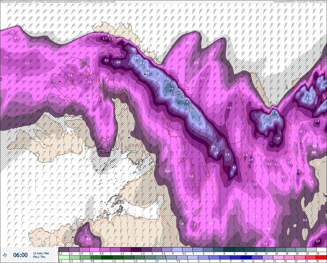Click the 6.6 precipitation value on the map
This screenshot has width=327, height=263.
click(x=308, y=98)
